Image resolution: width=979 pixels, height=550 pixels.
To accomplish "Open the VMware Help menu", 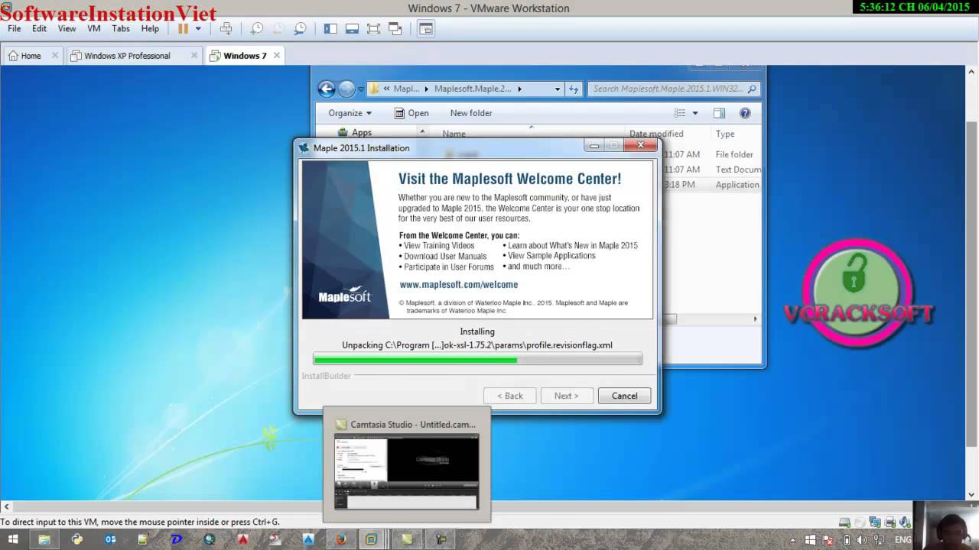I will pyautogui.click(x=150, y=28).
